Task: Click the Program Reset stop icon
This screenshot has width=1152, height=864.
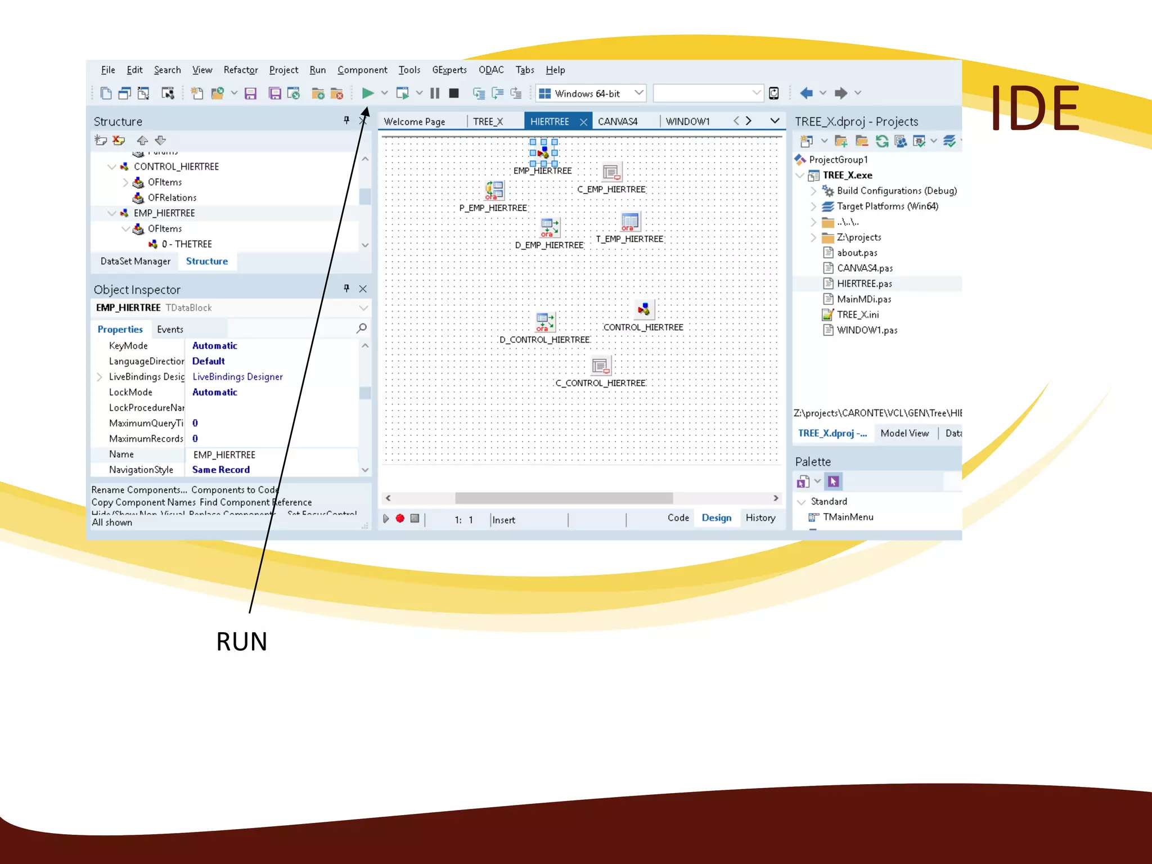Action: 454,93
